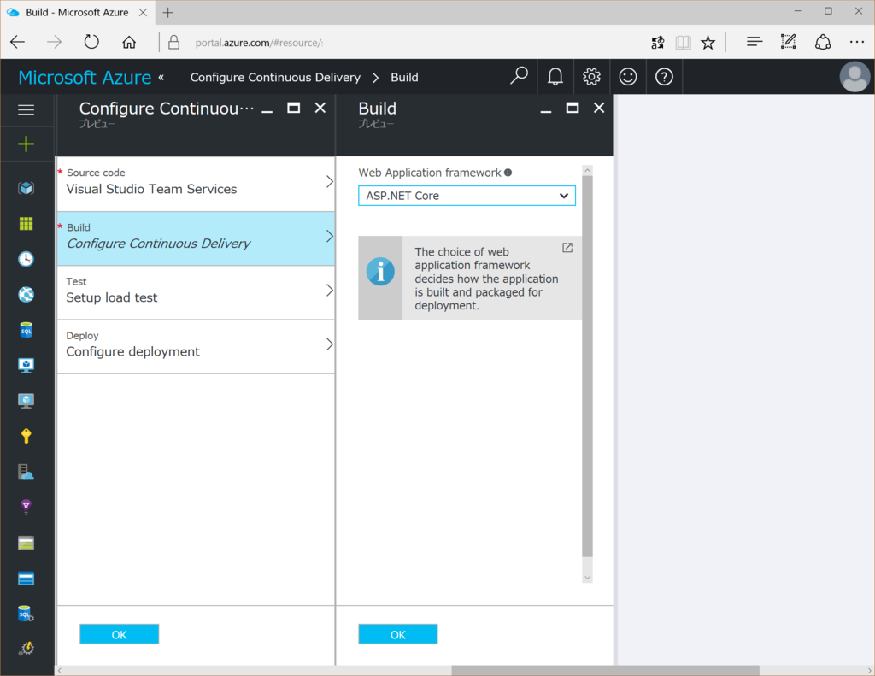Open the yellow key Subscriptions sidebar icon
The width and height of the screenshot is (875, 676).
coord(26,436)
